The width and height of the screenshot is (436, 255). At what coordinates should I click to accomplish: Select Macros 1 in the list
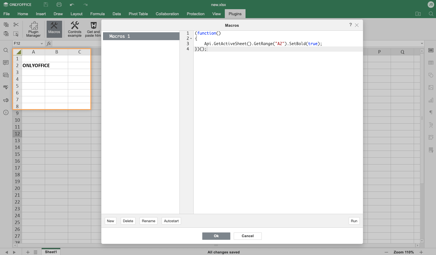click(x=141, y=36)
